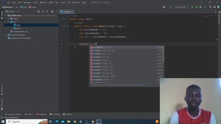Open Services tool window
Screen dimensions: 221x124
(x=68, y=114)
